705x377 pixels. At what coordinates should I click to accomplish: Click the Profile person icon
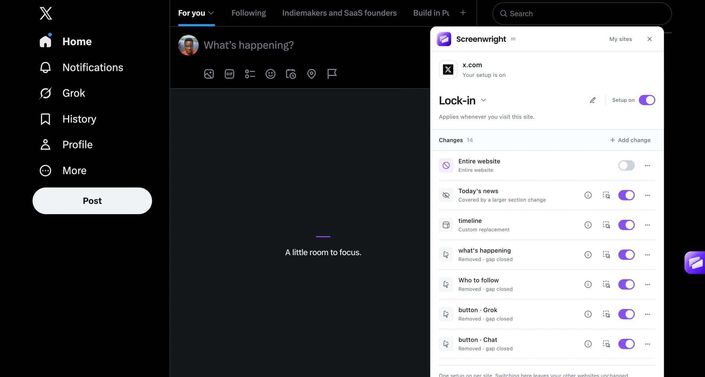tap(46, 145)
